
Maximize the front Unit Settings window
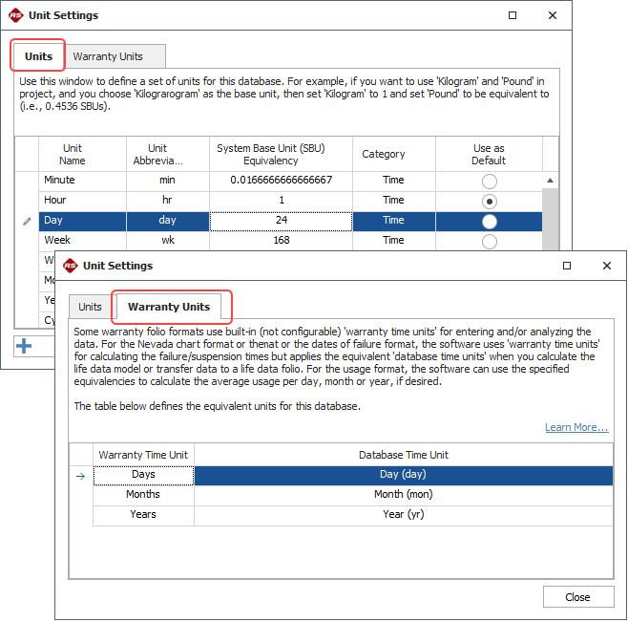pos(567,266)
